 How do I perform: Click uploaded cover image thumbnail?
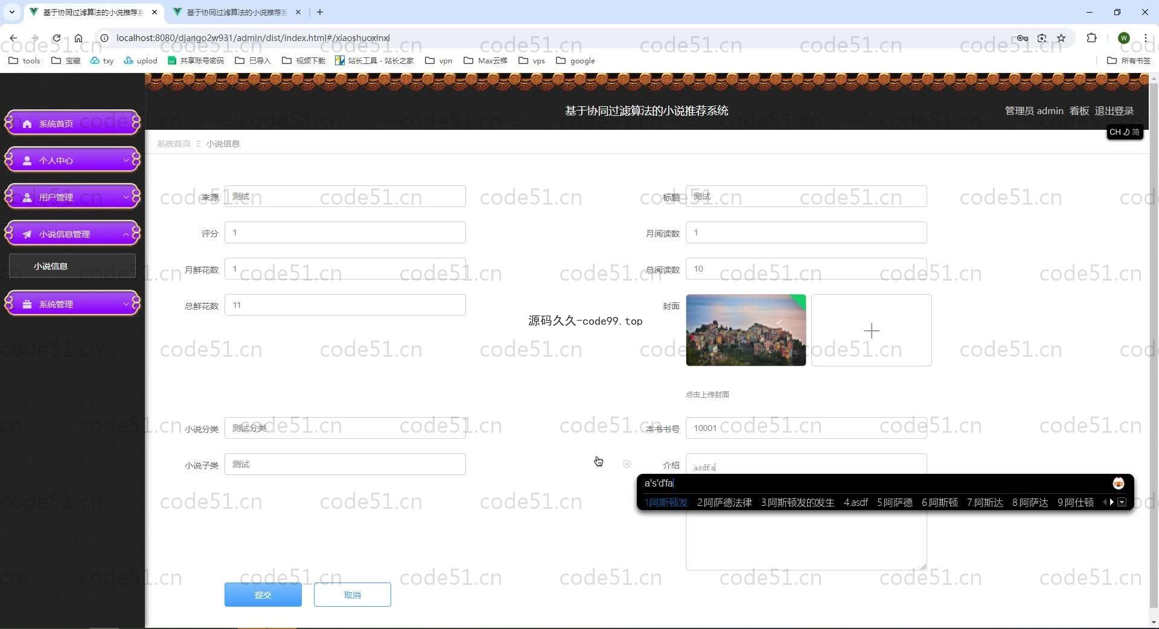pos(746,330)
